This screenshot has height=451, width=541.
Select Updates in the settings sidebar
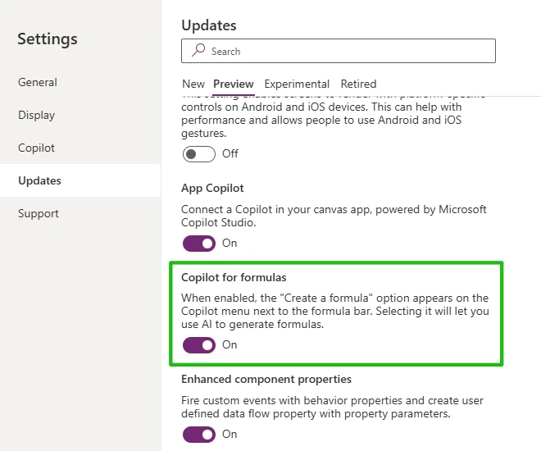tap(40, 180)
